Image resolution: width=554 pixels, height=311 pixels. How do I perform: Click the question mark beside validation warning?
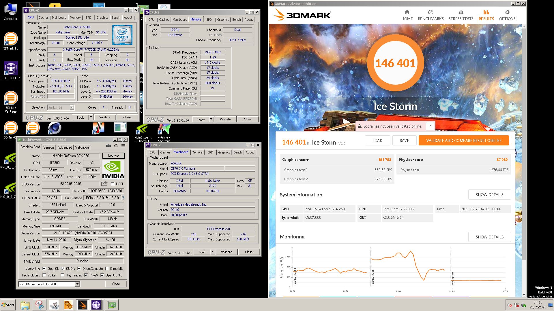point(430,126)
